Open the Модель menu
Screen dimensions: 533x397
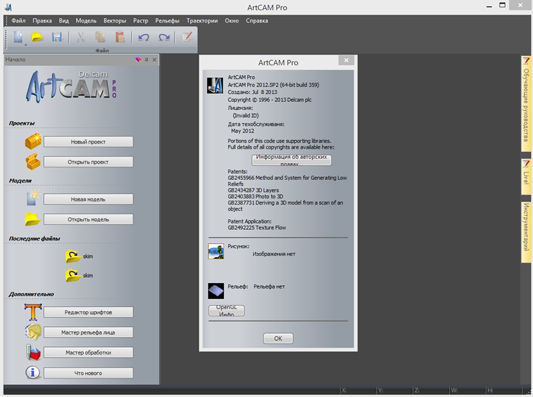pyautogui.click(x=86, y=21)
